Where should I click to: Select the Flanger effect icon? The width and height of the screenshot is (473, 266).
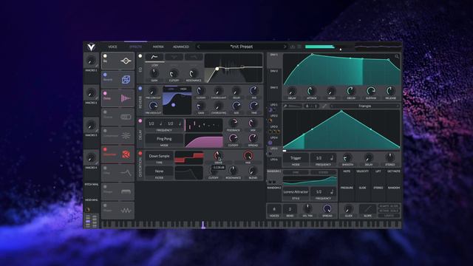tap(126, 192)
